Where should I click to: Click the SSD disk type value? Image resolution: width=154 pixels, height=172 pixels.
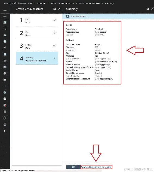click(97, 47)
